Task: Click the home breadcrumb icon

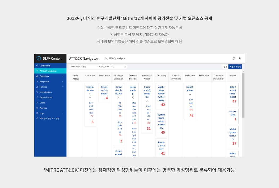Action: coord(106,58)
